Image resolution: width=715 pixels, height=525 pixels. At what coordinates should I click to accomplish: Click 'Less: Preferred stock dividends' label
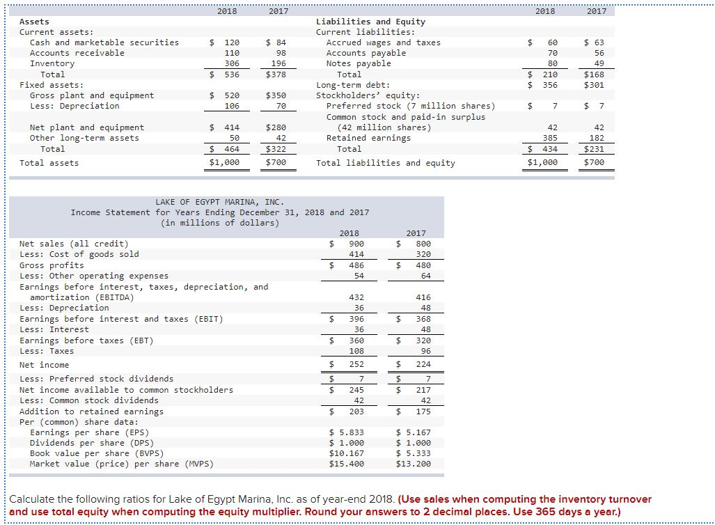pos(96,379)
